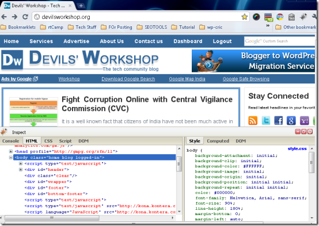This screenshot has height=226, width=319.
Task: Select the div id wrapper node
Action: 48,182
